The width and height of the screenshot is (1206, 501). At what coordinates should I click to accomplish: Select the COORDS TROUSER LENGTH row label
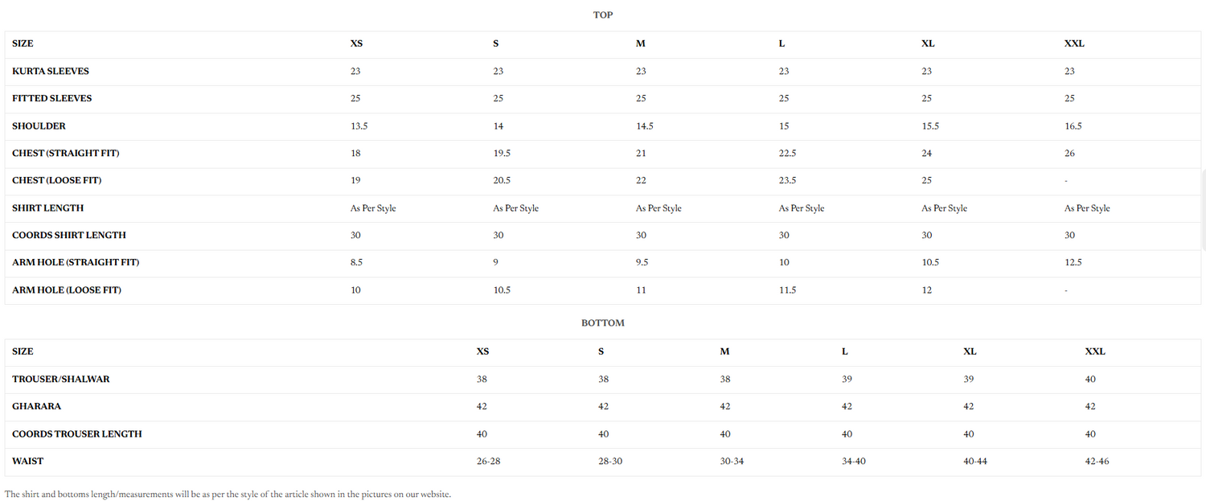click(77, 433)
